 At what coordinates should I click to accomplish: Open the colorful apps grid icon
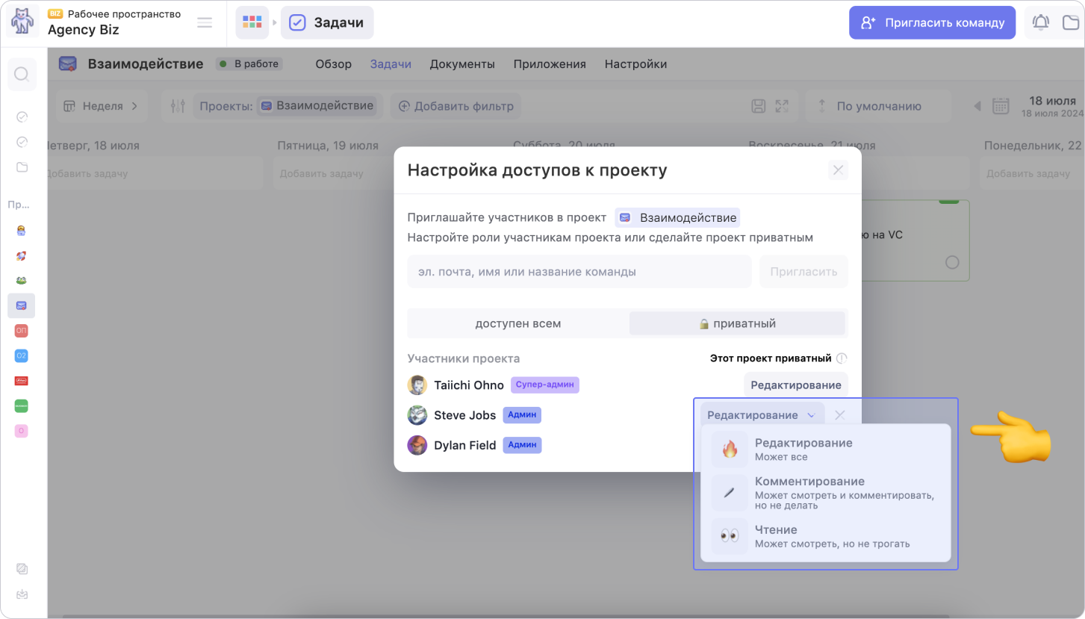(252, 22)
